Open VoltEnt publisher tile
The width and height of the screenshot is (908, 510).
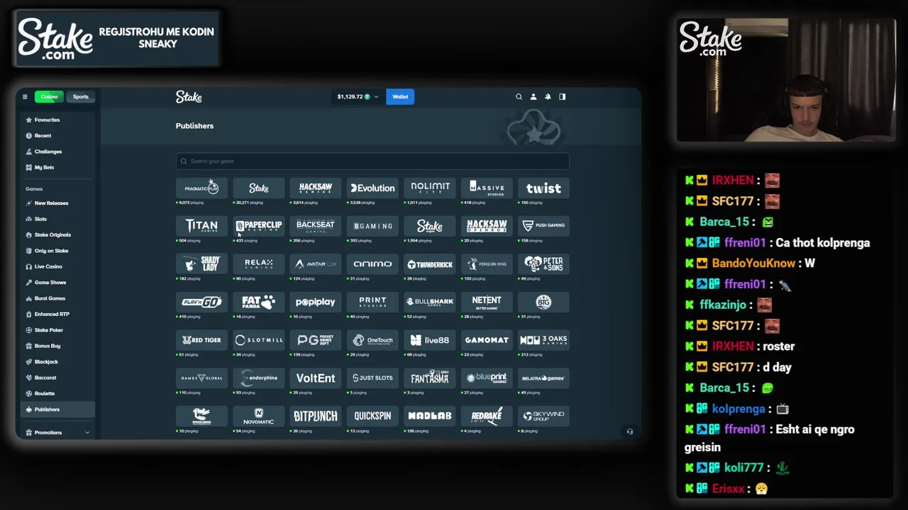316,378
